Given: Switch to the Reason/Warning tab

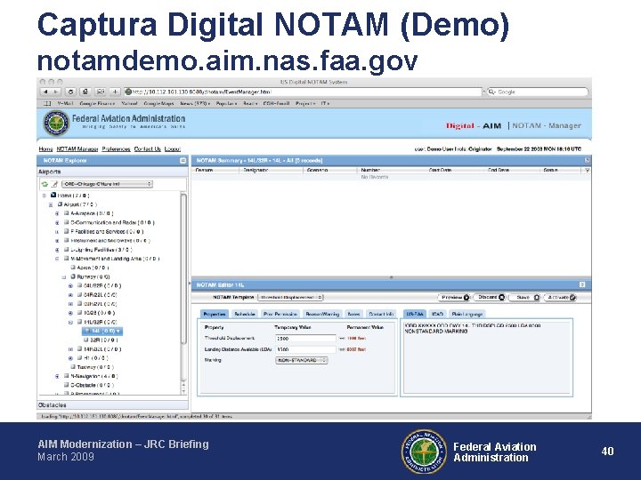Looking at the screenshot, I should click(x=322, y=314).
